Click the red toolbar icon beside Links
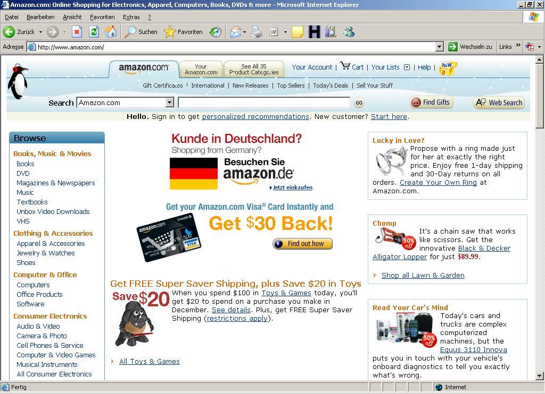 pyautogui.click(x=530, y=47)
